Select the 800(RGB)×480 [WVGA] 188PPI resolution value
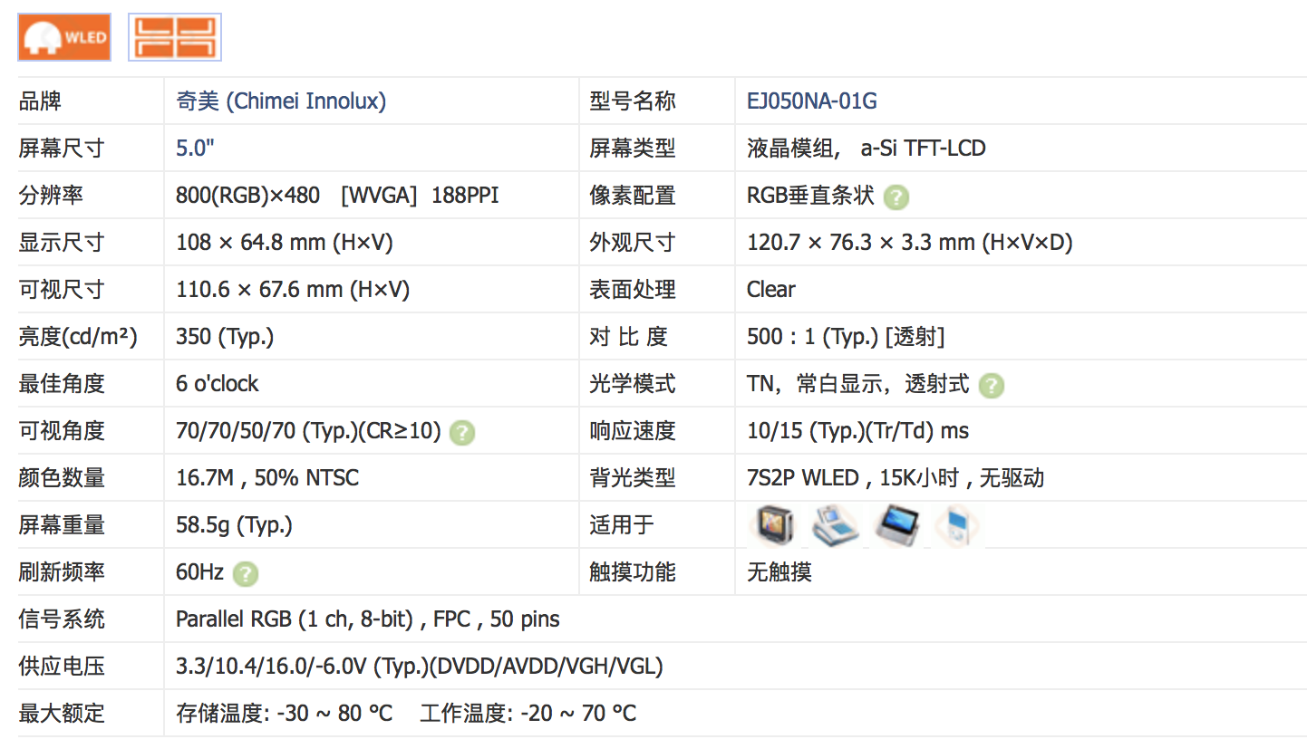 tap(337, 195)
